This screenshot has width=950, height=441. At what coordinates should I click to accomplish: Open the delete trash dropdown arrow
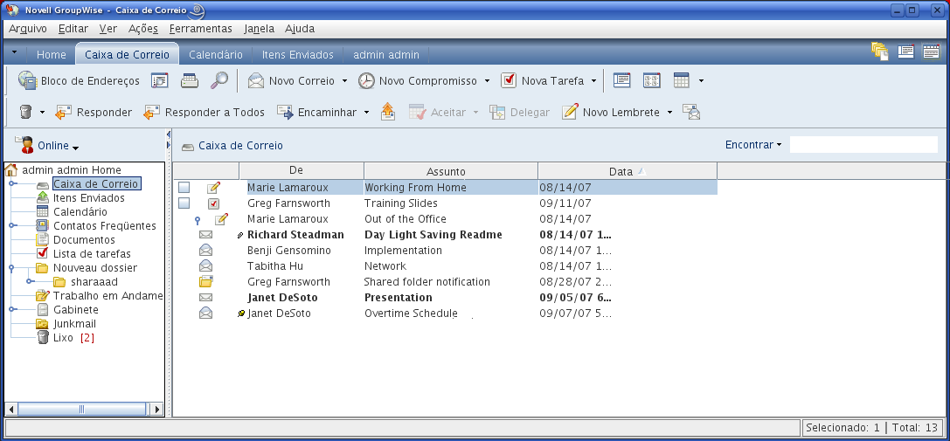click(43, 113)
